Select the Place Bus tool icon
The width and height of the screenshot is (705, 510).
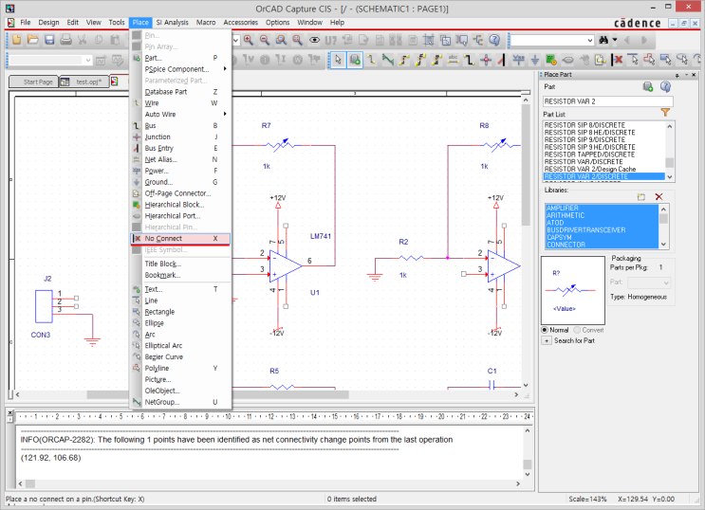470,60
